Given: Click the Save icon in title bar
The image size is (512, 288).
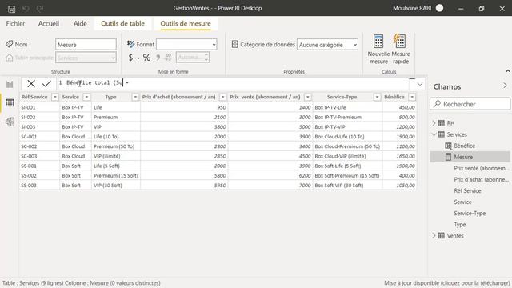Looking at the screenshot, I should click(11, 9).
